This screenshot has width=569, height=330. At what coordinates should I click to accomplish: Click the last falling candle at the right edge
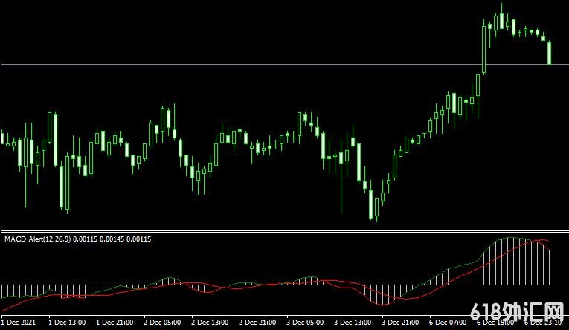pos(550,53)
